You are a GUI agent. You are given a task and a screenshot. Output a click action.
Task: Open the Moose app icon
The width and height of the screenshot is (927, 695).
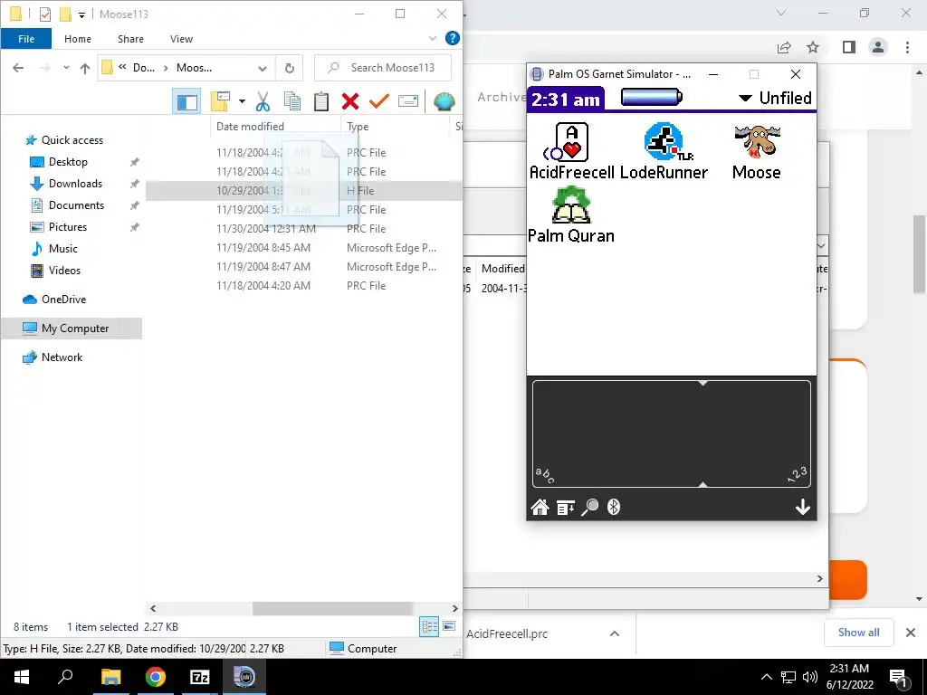pos(756,150)
